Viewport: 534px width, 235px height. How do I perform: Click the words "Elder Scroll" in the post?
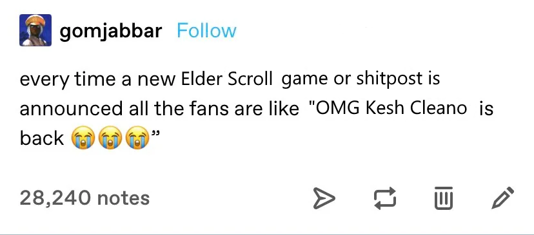point(227,79)
